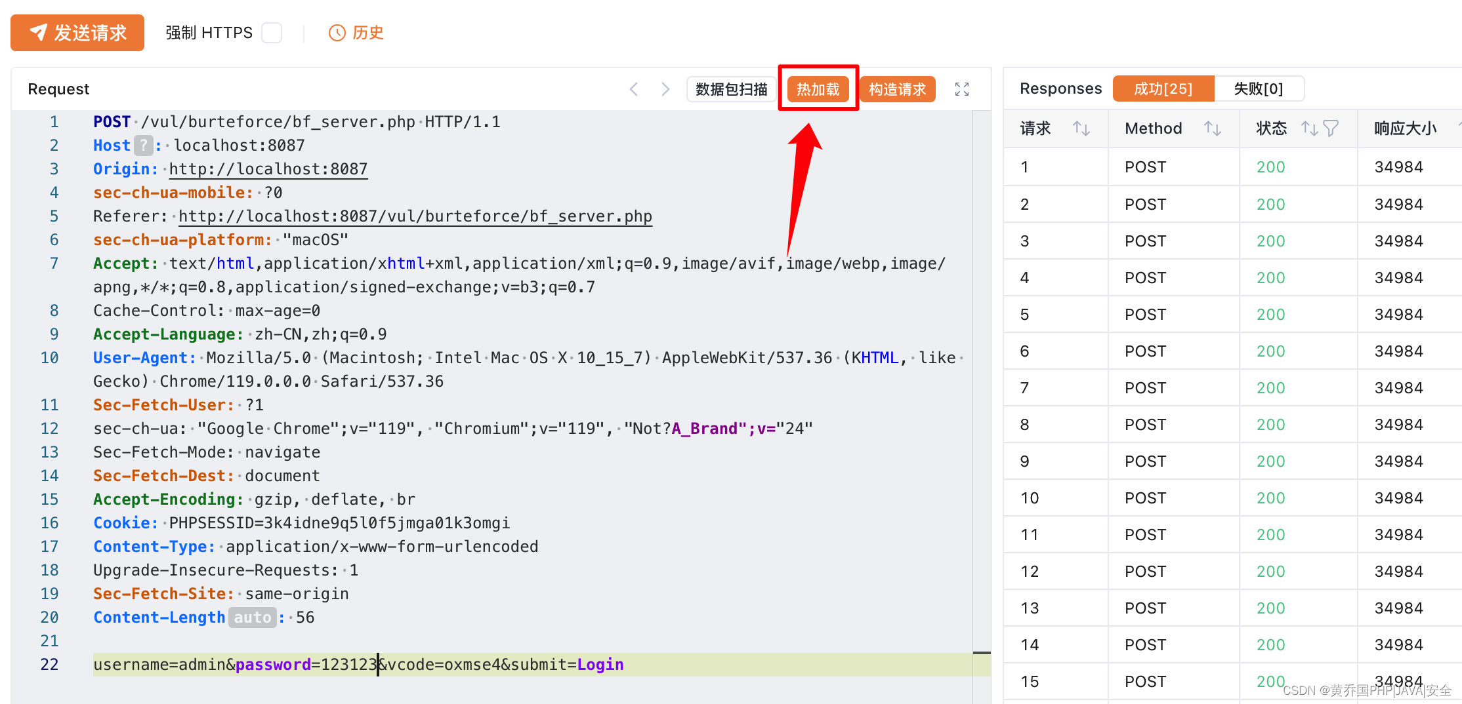Go to next request with right chevron

(665, 89)
